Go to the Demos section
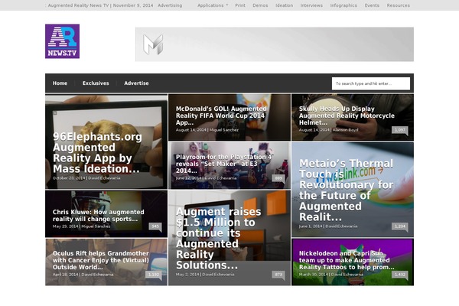Image resolution: width=459 pixels, height=306 pixels. tap(260, 5)
